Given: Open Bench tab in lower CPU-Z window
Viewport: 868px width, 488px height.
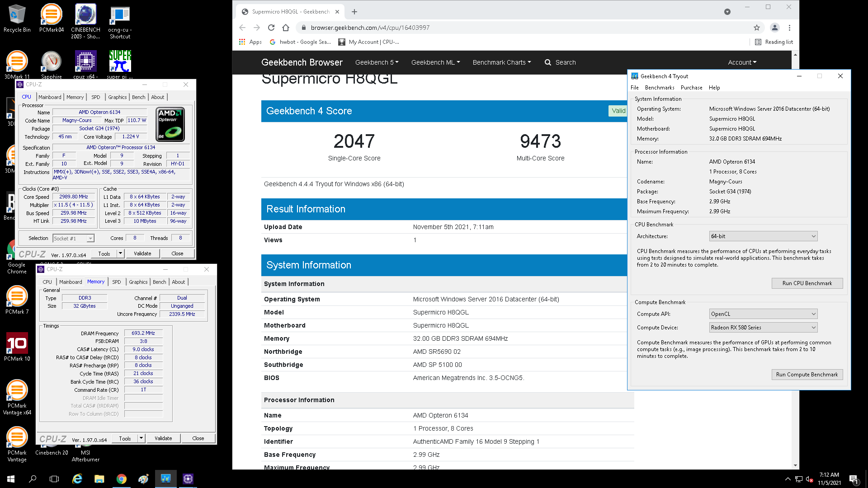Looking at the screenshot, I should pyautogui.click(x=159, y=282).
